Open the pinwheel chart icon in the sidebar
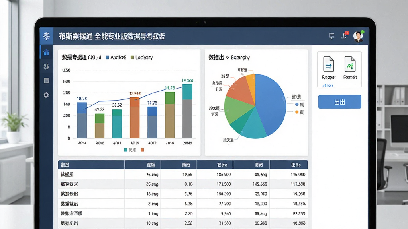This screenshot has width=408, height=229. (x=46, y=66)
